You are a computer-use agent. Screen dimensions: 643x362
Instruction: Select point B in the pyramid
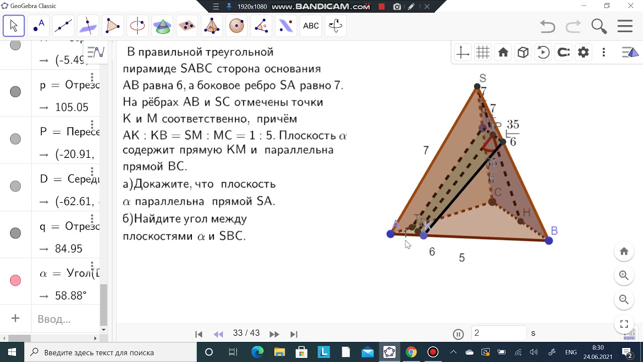(x=549, y=241)
